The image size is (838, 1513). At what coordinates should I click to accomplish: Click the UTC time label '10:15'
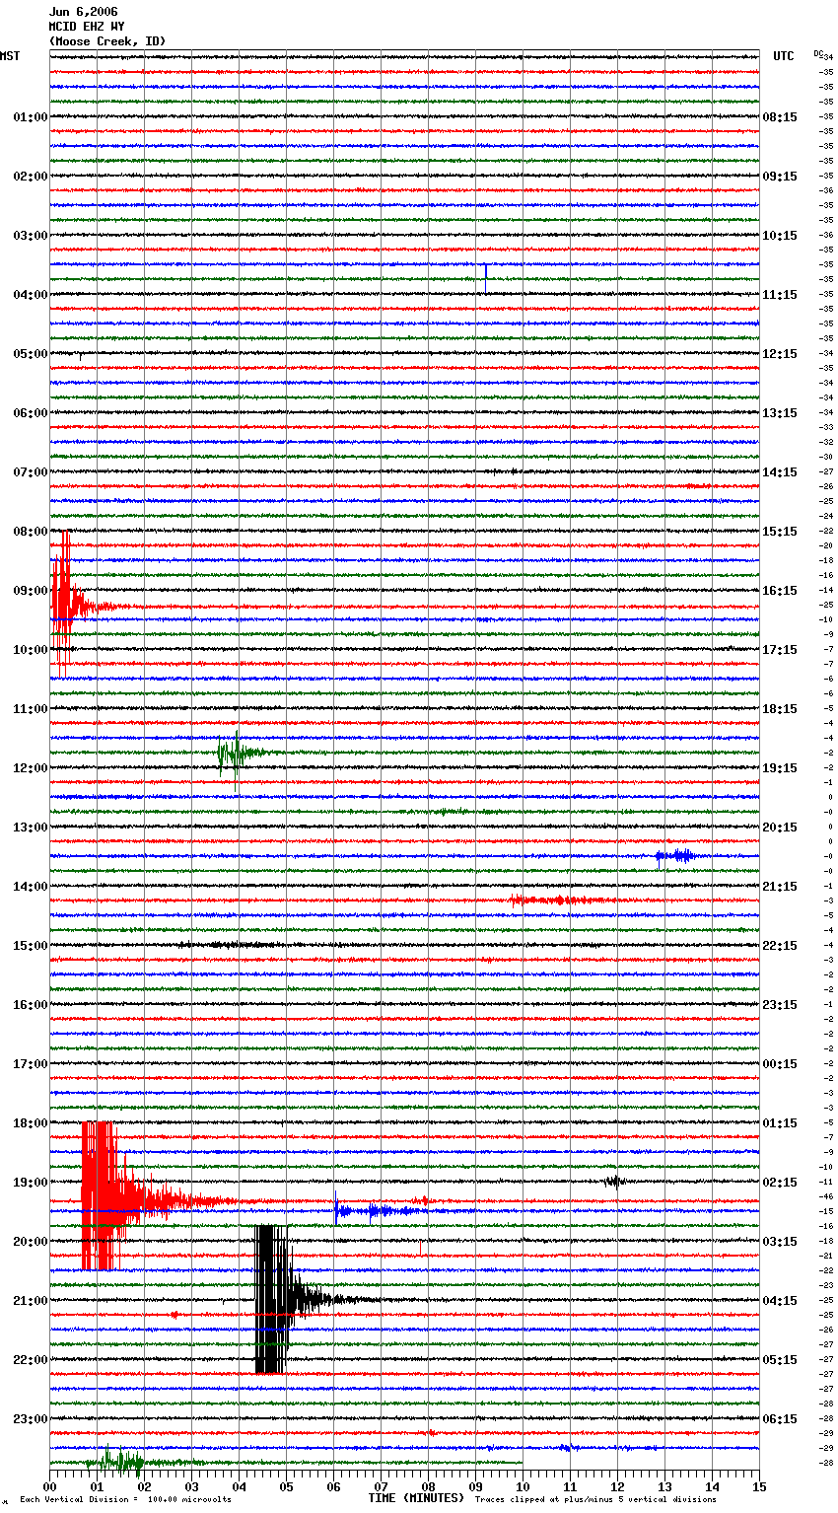point(780,236)
